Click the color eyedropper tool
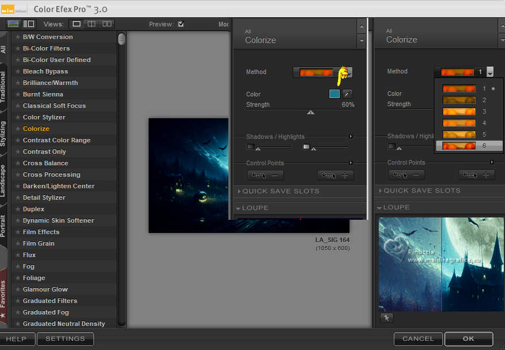The image size is (505, 350). [x=348, y=94]
